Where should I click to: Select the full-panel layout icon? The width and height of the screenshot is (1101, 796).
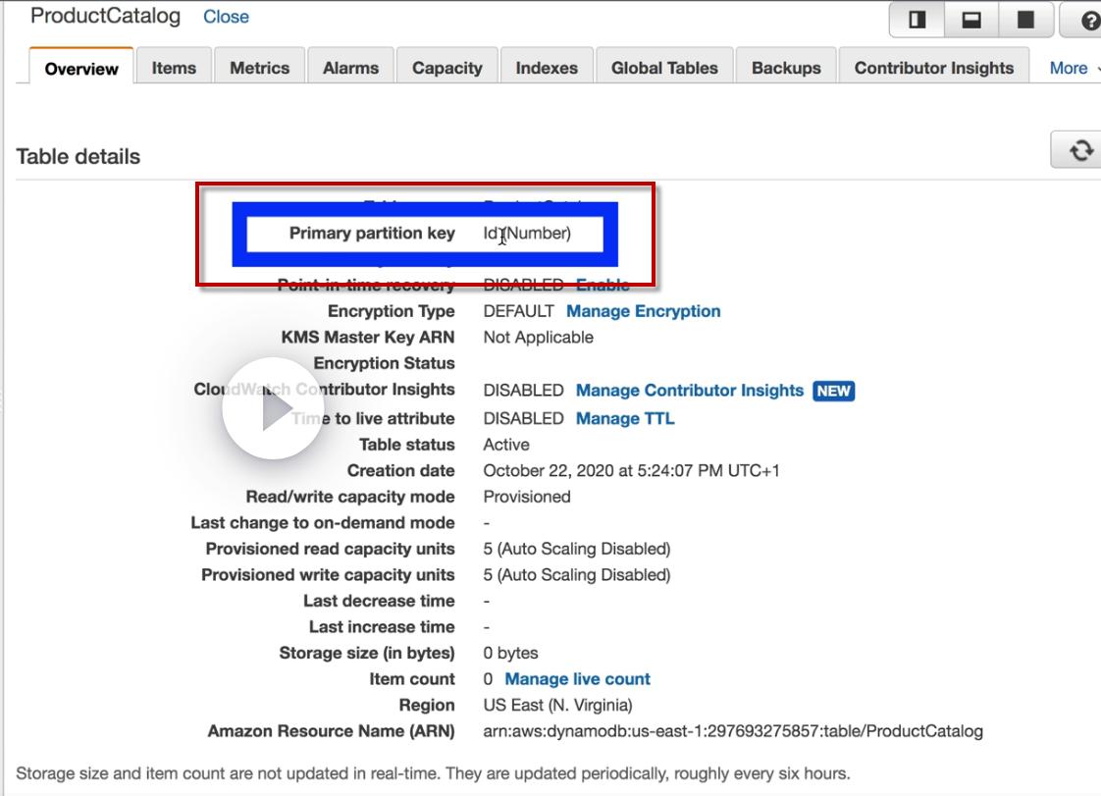[x=1025, y=20]
